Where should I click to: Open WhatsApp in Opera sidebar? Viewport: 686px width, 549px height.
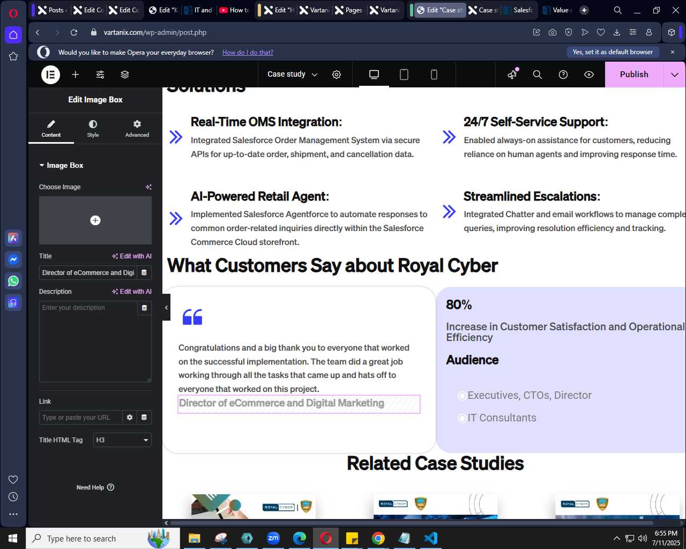(13, 281)
